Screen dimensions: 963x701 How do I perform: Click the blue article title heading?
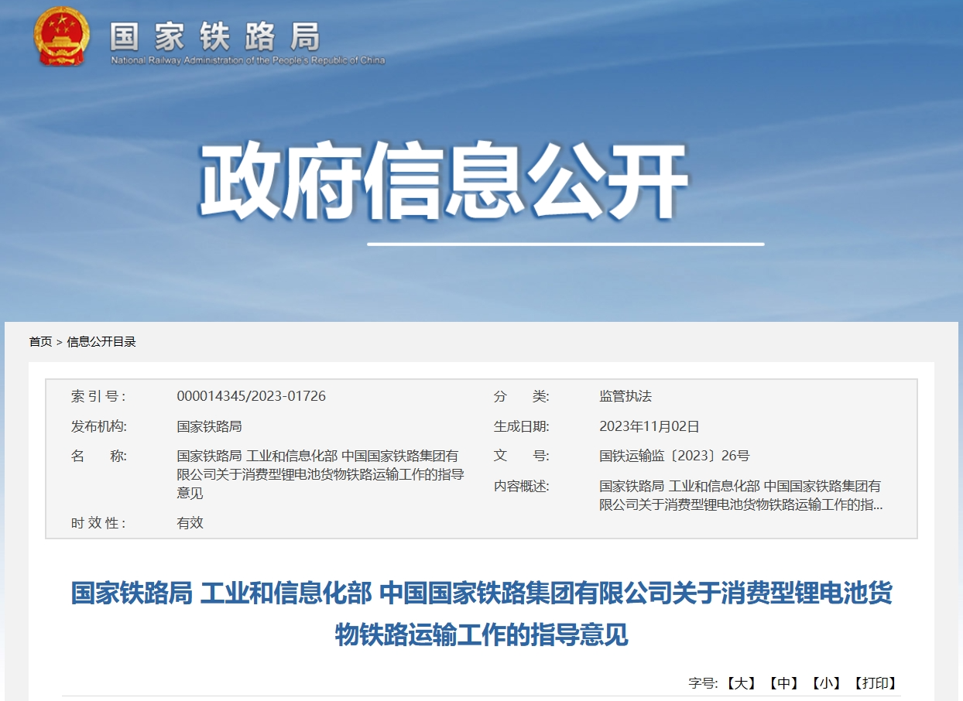[x=481, y=614]
